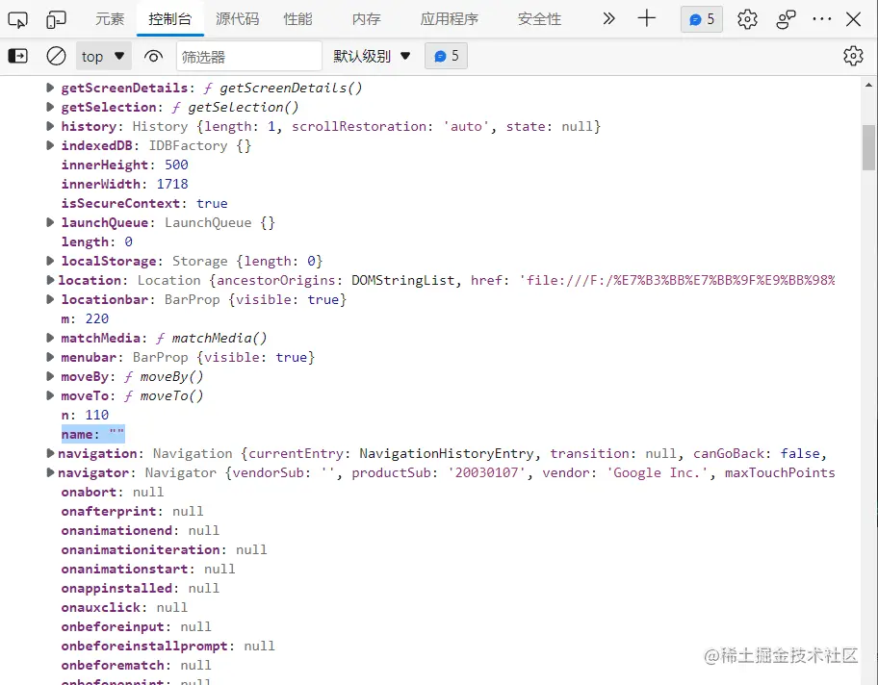
Task: Click the console vertical scrollbar thumb
Action: 868,147
